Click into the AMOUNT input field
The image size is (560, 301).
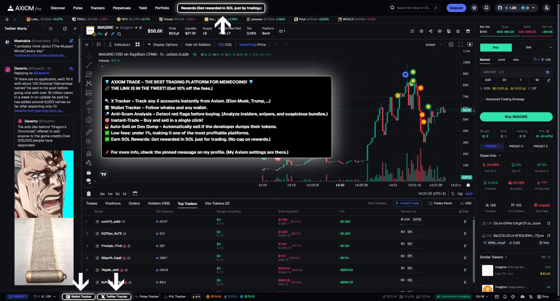point(517,72)
